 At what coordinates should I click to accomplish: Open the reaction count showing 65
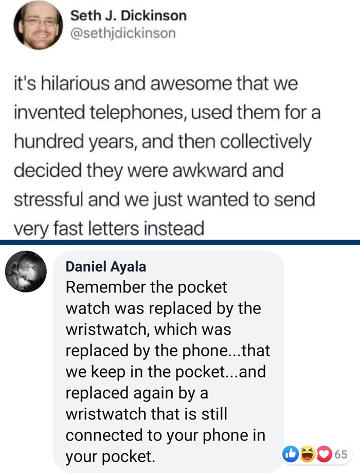(x=340, y=454)
